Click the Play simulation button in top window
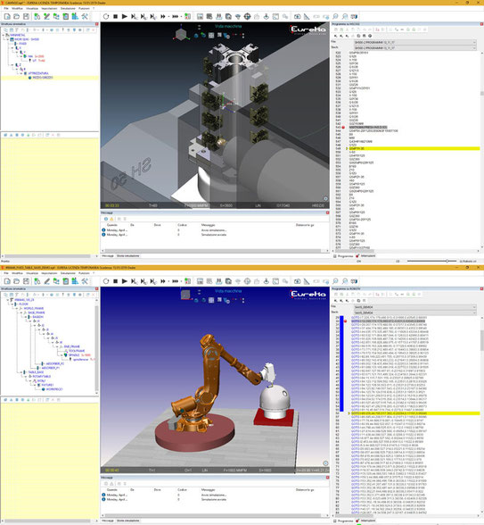This screenshot has width=484, height=525. tap(125, 16)
